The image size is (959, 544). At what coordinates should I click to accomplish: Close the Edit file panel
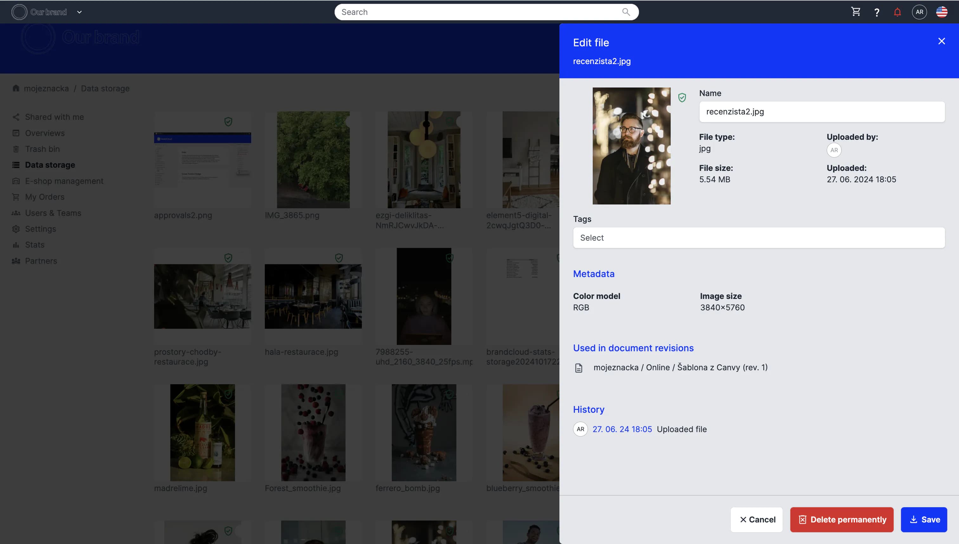pyautogui.click(x=942, y=41)
